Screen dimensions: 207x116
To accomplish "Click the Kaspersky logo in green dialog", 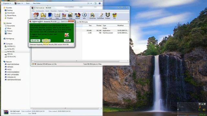I will click(x=67, y=35).
